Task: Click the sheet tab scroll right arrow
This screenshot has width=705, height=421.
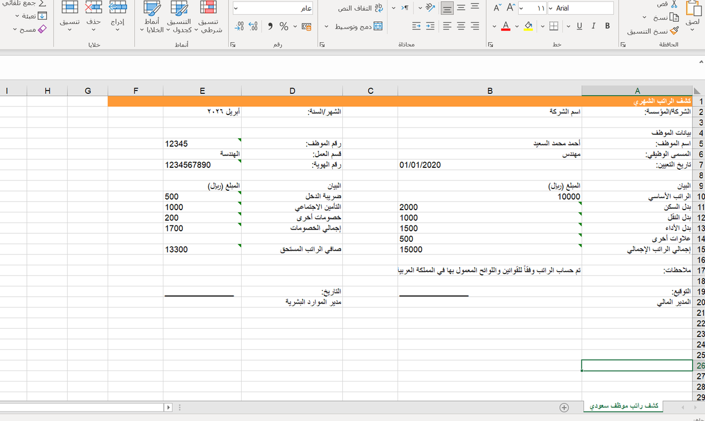Action: pyautogui.click(x=695, y=407)
